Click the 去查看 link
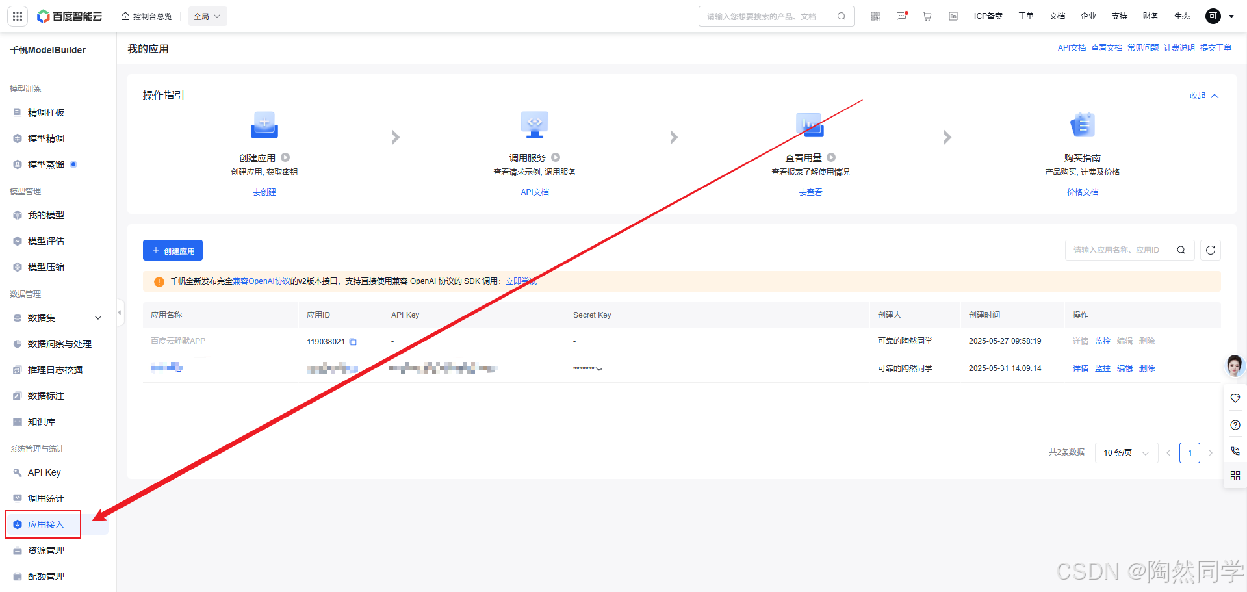Viewport: 1247px width, 592px height. pos(810,192)
